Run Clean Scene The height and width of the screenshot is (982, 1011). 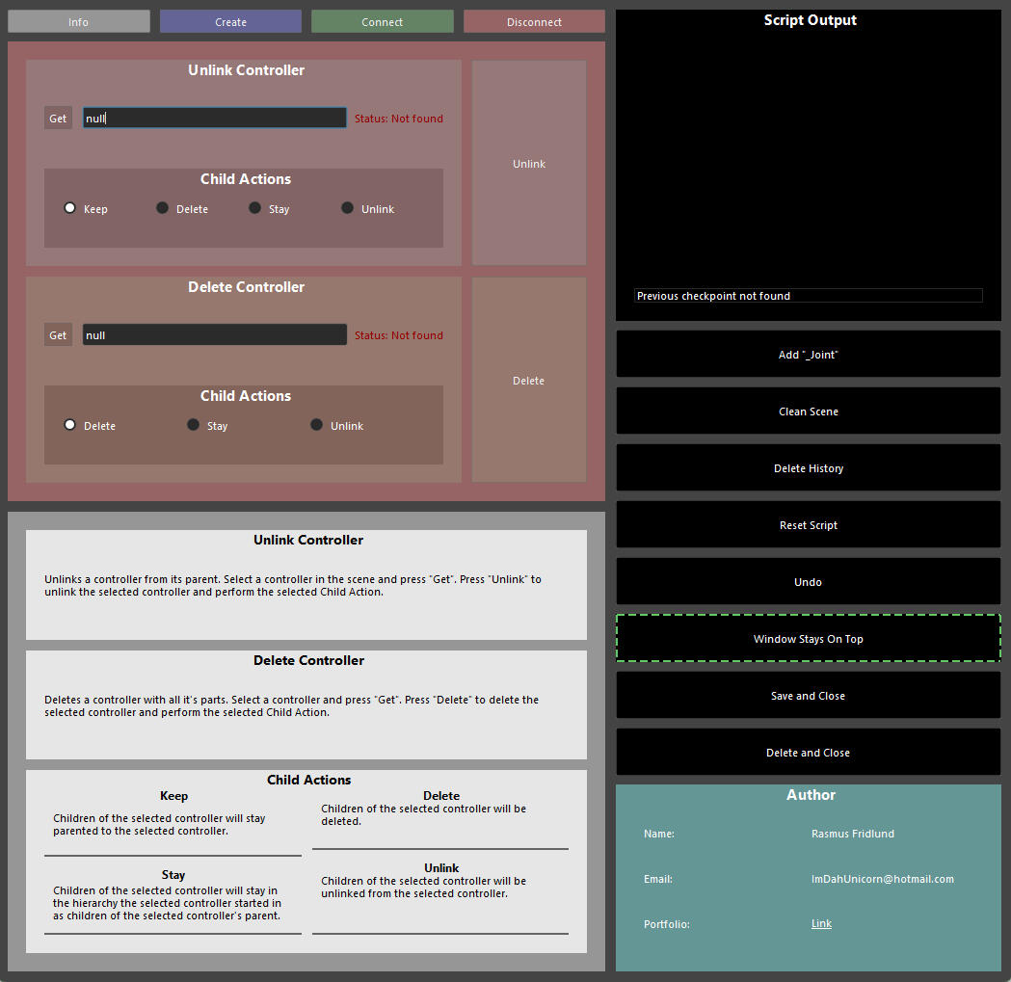[808, 411]
